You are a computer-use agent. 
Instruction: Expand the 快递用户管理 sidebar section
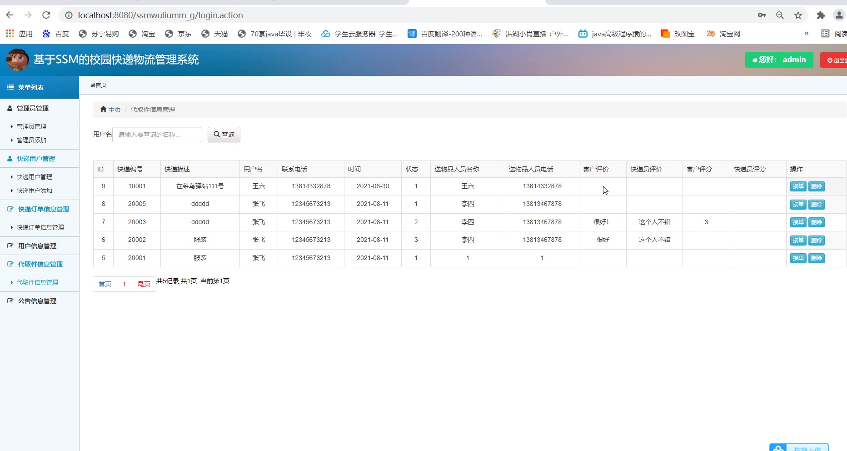35,159
